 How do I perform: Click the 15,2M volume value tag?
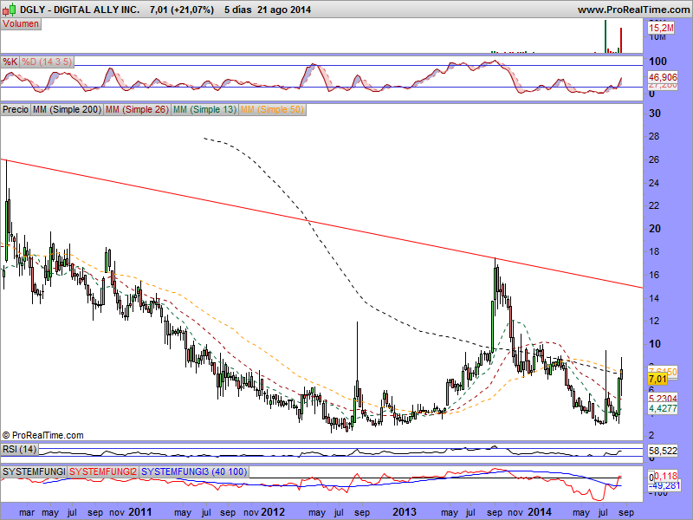coord(661,28)
